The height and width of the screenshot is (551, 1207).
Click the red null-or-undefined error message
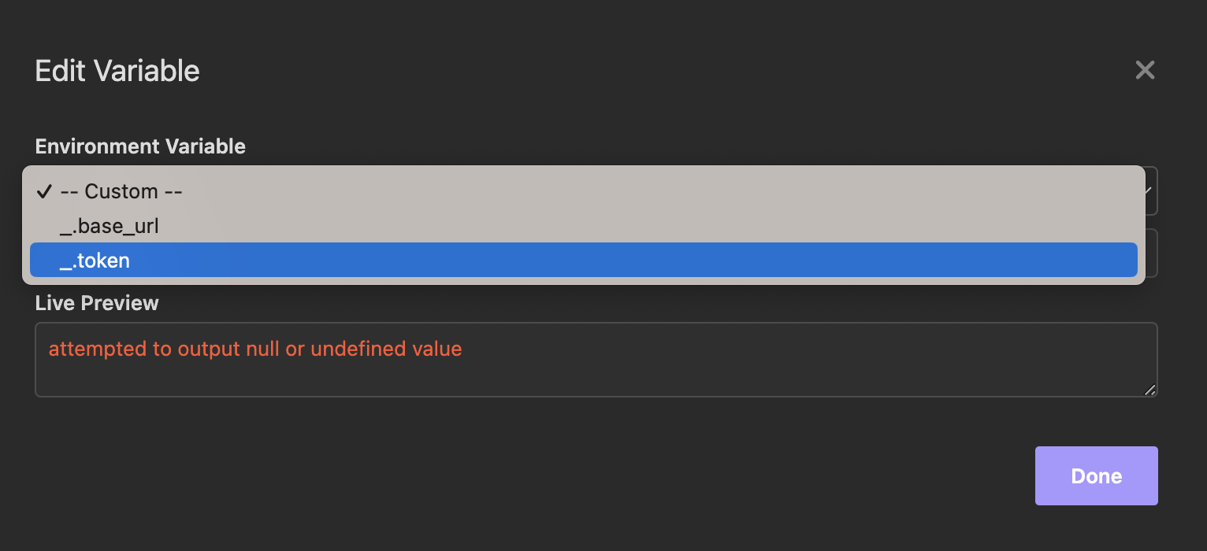(255, 349)
